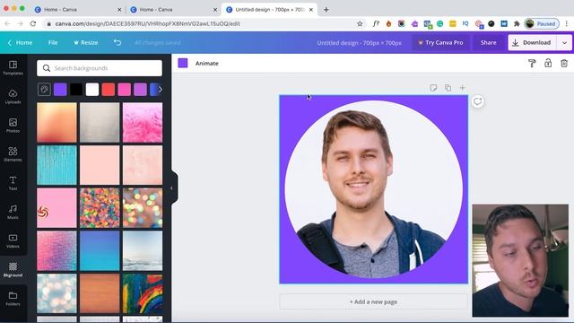This screenshot has height=323, width=574.
Task: Choose the red color swatch
Action: [109, 90]
